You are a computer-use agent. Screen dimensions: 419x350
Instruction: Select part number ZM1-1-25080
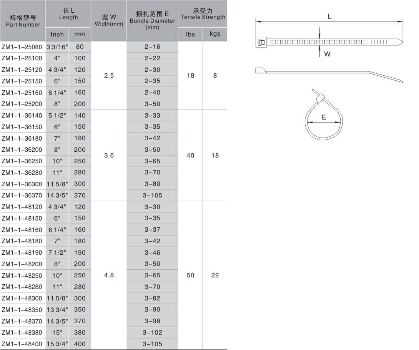[22, 47]
